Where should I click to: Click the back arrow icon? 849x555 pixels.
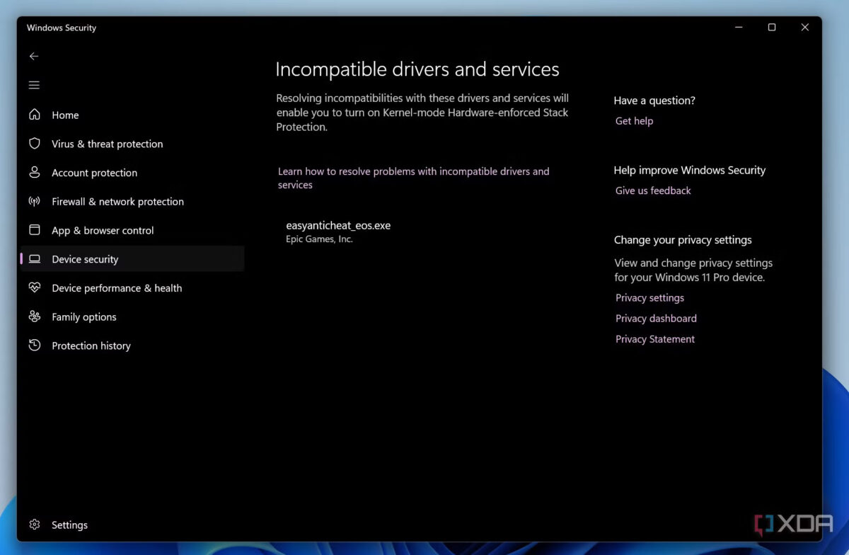34,56
